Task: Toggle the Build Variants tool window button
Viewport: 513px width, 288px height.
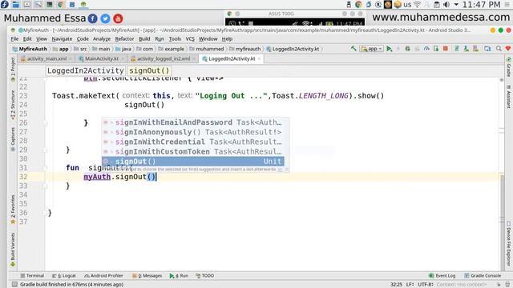Action: click(x=13, y=250)
